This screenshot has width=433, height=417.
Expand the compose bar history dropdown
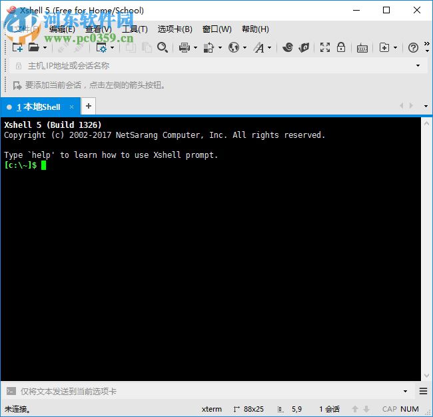pos(406,391)
